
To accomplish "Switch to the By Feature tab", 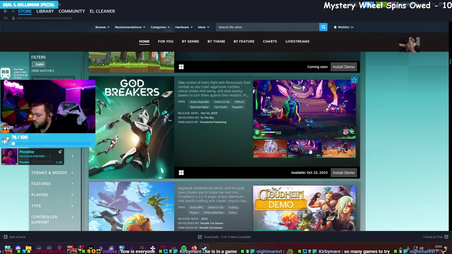I will pyautogui.click(x=244, y=41).
